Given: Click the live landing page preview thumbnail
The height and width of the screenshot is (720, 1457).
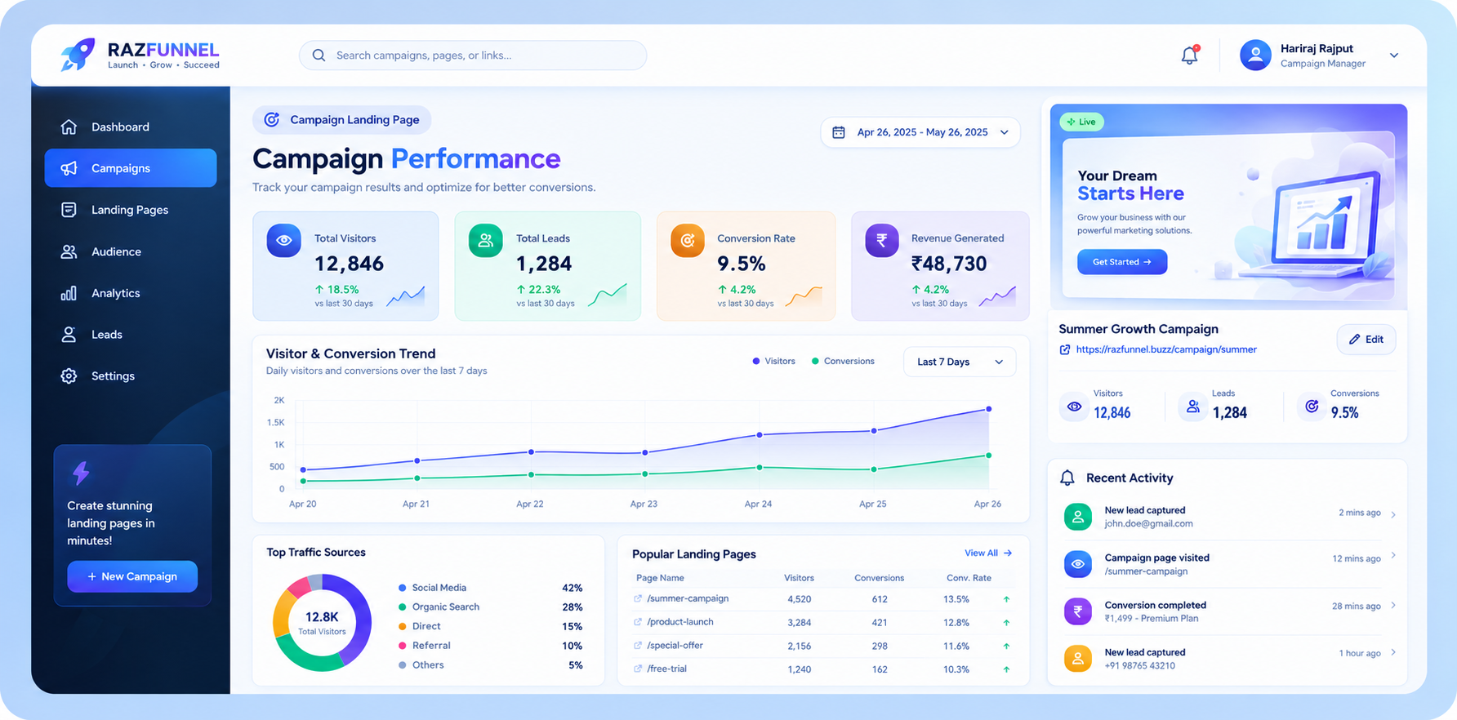Looking at the screenshot, I should (x=1228, y=207).
